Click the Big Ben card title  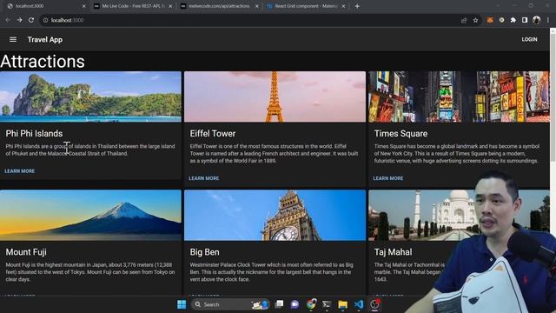coord(204,252)
